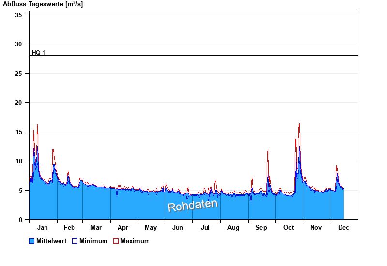Select the Dec month label
The image size is (387, 266).
343,227
